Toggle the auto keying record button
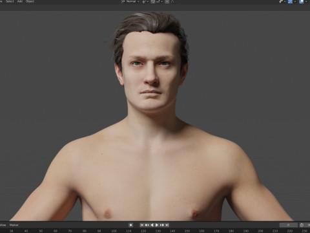Image resolution: width=310 pixels, height=233 pixels. pyautogui.click(x=130, y=225)
